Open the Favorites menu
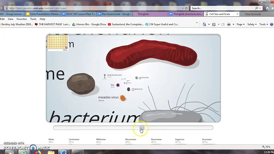Image resolution: width=274 pixels, height=154 pixels. pyautogui.click(x=22, y=19)
